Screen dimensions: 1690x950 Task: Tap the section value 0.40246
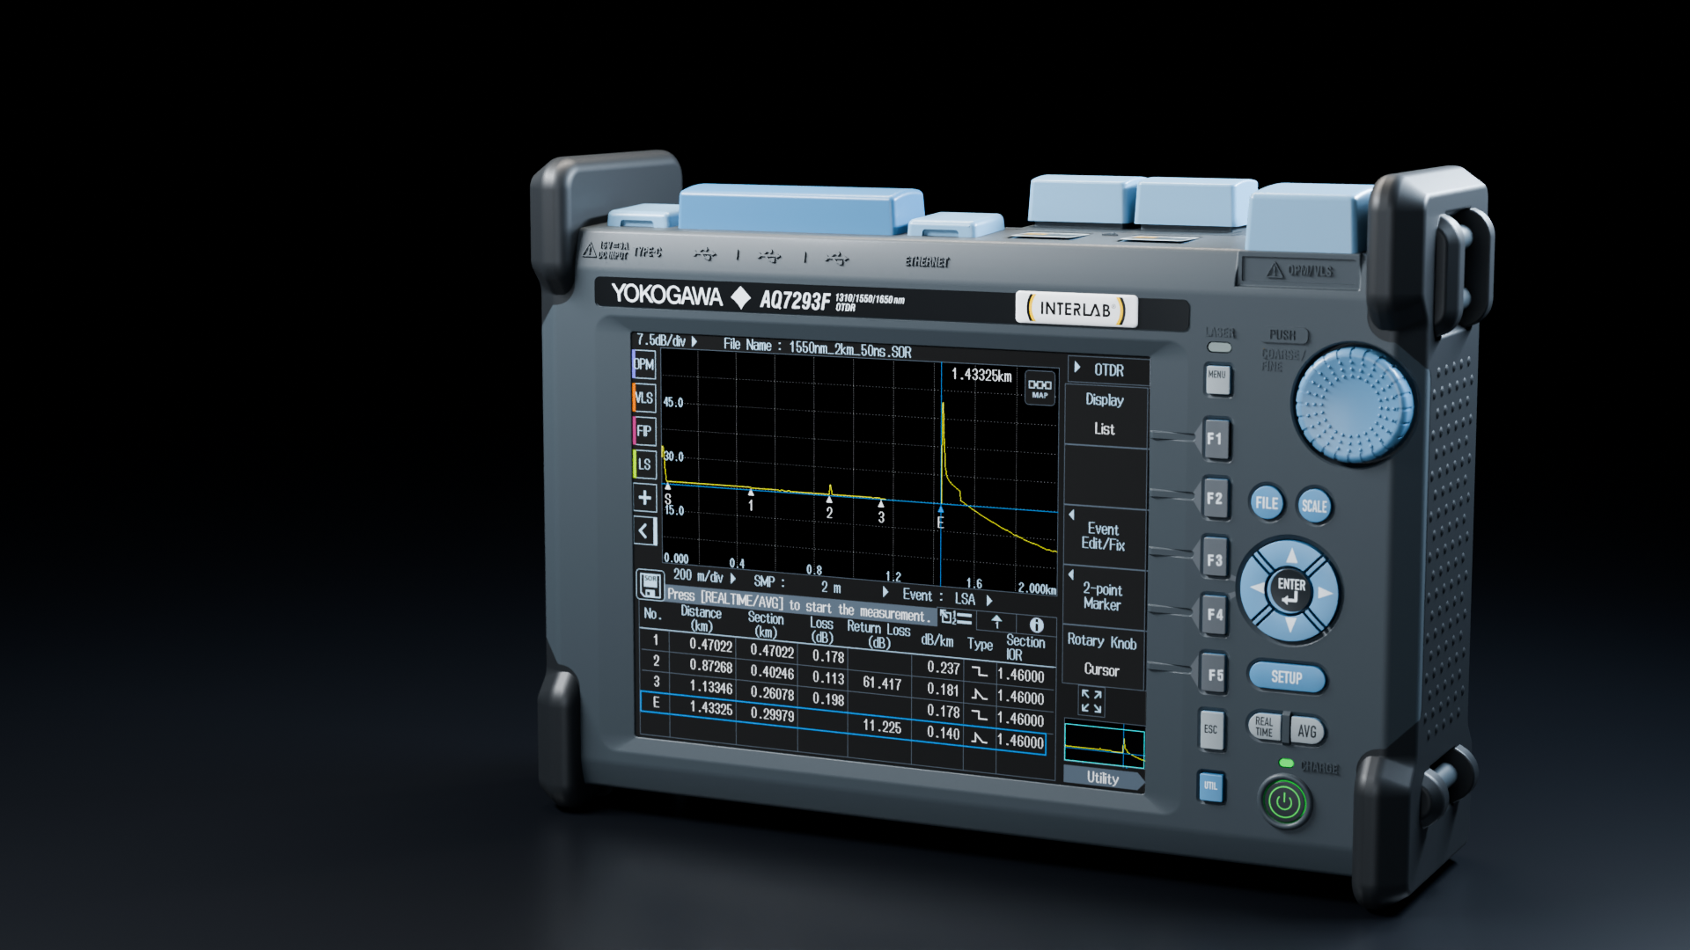(773, 672)
